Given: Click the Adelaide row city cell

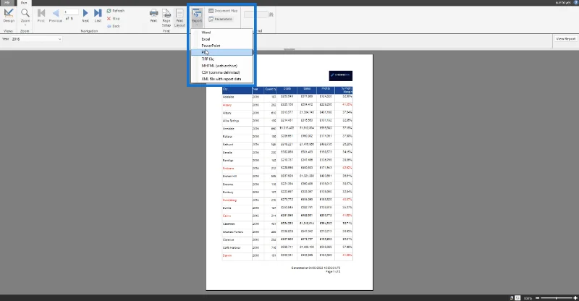Looking at the screenshot, I should click(237, 97).
